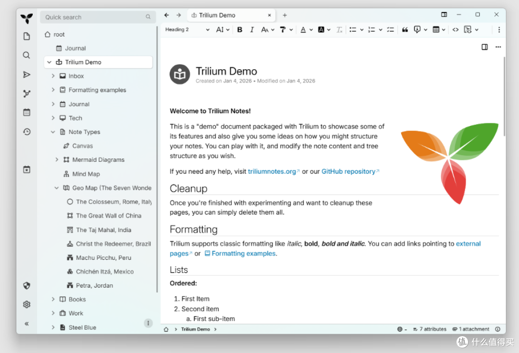
Task: Click the protected session shield icon
Action: pos(26,285)
